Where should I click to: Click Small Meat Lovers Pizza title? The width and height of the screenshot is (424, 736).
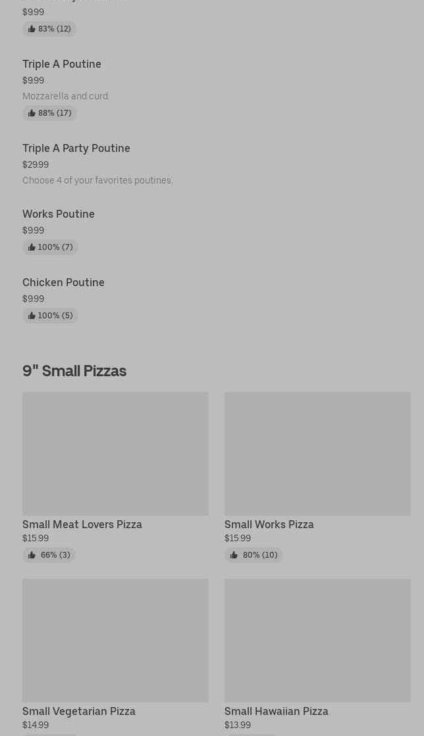(x=82, y=524)
